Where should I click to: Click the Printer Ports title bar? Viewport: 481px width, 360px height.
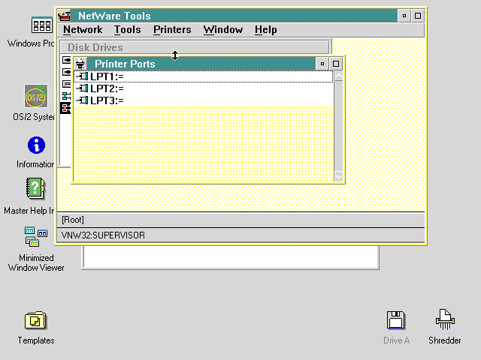(201, 64)
